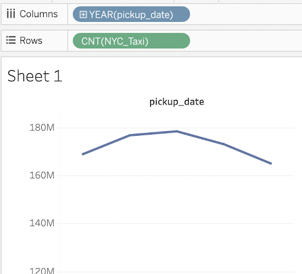This screenshot has width=302, height=274.
Task: Click the 120M axis label
Action: tap(42, 270)
